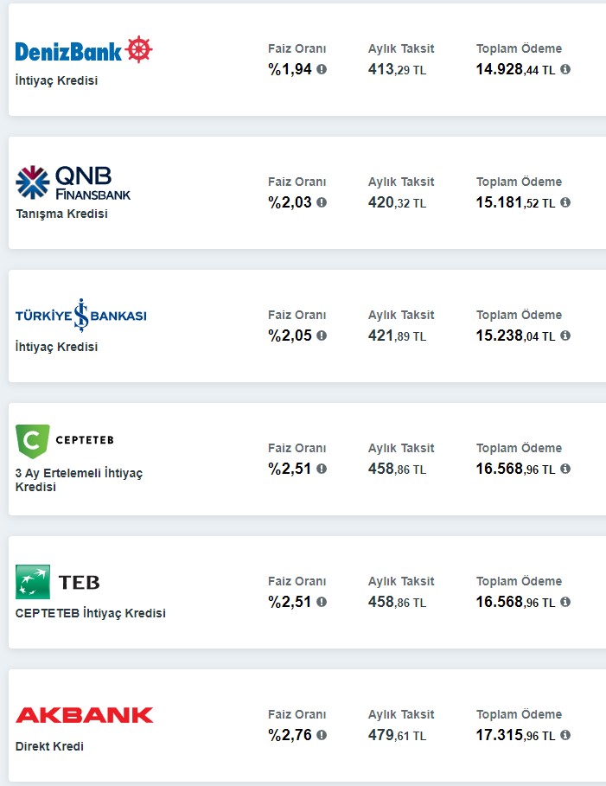
Task: Select the %2,03 interest rate value
Action: (290, 202)
